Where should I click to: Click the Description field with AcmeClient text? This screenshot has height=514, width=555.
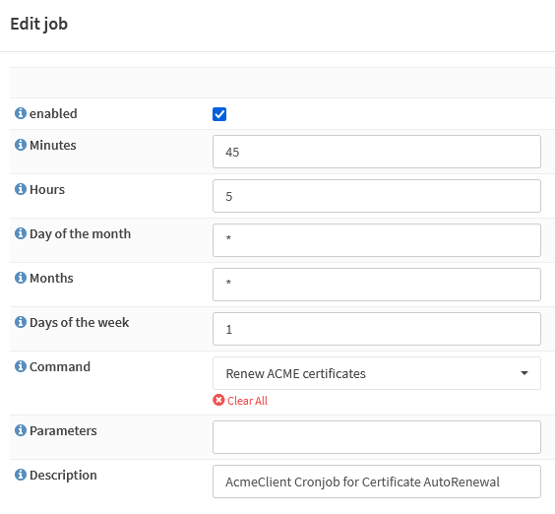point(377,482)
